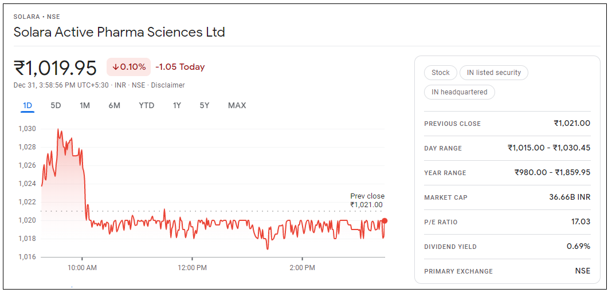Click the 1,024 y-axis label
The width and height of the screenshot is (612, 293).
(x=27, y=184)
